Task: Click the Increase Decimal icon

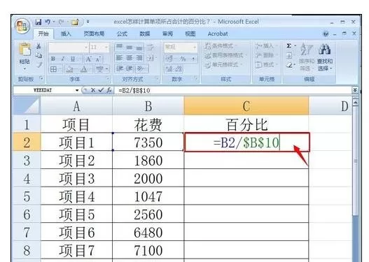Action: coord(169,69)
